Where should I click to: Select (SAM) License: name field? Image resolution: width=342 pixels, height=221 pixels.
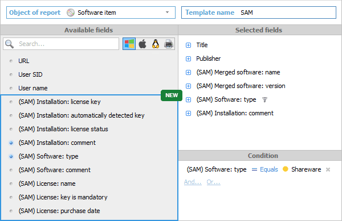(47, 184)
